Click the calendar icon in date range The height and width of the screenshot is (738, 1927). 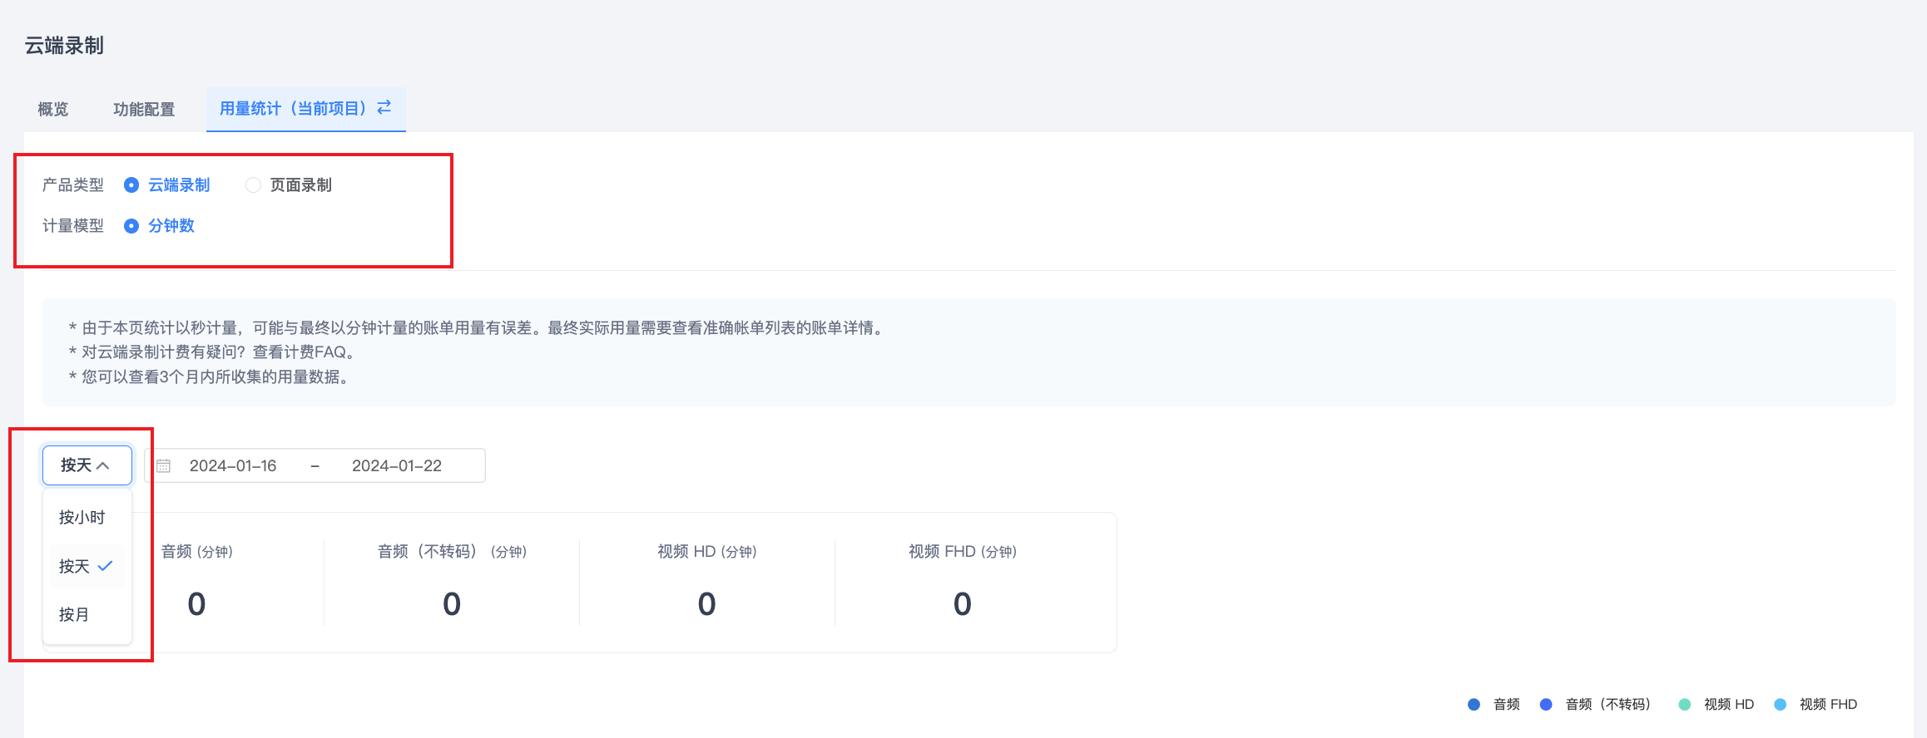[164, 466]
